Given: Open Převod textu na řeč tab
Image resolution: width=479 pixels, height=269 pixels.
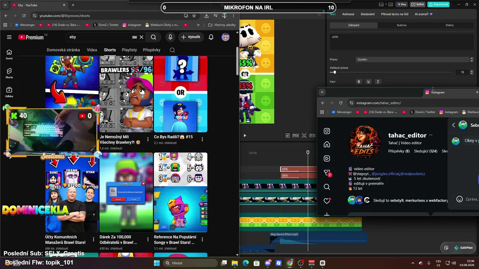Looking at the screenshot, I should pos(395,14).
